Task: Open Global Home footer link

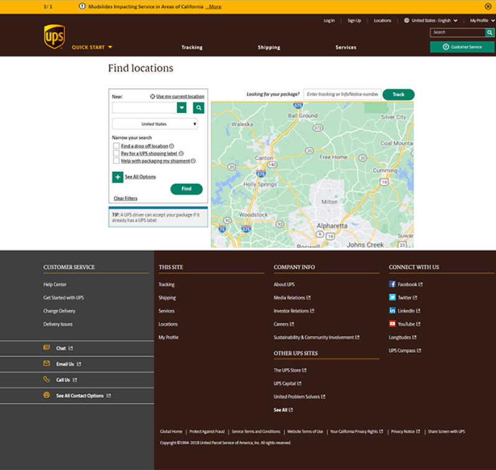Action: (x=171, y=432)
